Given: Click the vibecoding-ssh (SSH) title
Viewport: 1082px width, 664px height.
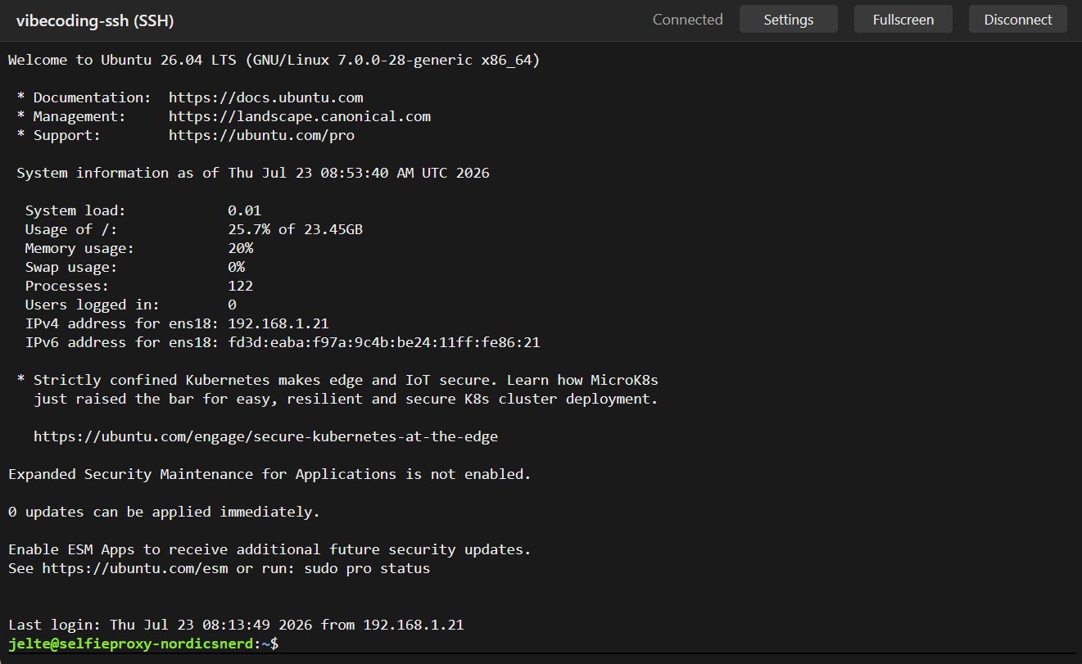Looking at the screenshot, I should pos(95,20).
